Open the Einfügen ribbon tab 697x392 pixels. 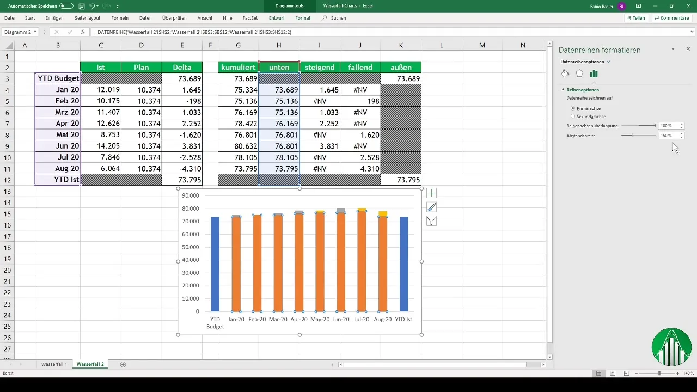54,18
